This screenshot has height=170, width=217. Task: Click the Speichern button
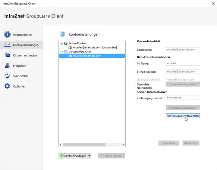click(x=168, y=143)
